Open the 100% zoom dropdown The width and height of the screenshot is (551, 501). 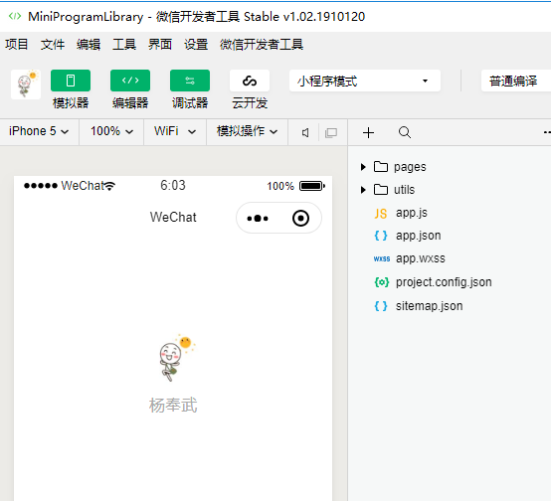point(111,131)
